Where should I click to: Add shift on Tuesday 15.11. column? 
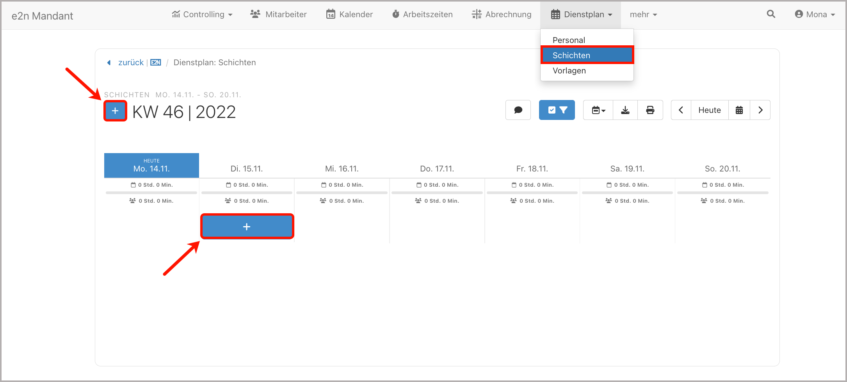[x=247, y=227]
